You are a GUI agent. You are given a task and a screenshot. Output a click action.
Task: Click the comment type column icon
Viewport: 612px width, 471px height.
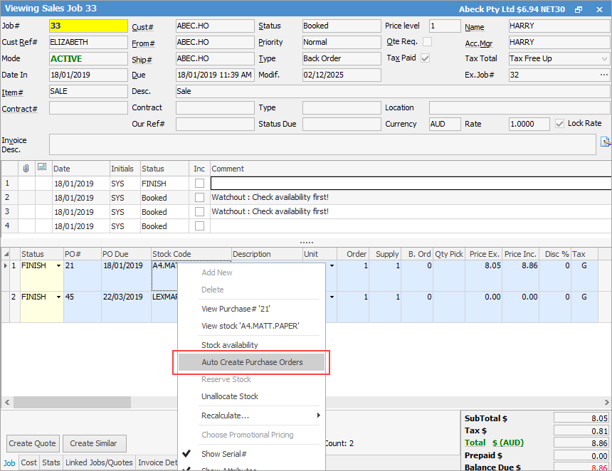pyautogui.click(x=43, y=169)
